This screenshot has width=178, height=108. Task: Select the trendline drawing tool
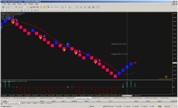18,10
